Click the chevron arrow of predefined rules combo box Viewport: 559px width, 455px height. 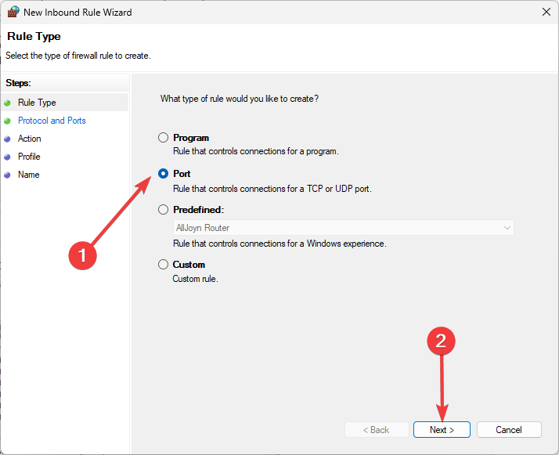coord(507,227)
